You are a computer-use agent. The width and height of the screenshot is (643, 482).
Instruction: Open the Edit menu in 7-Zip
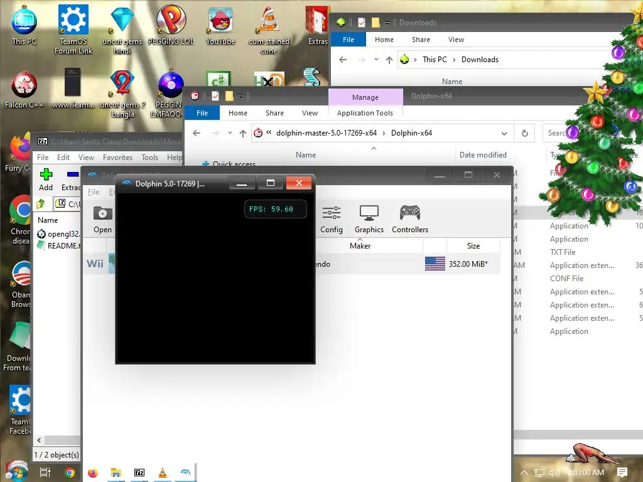coord(63,158)
